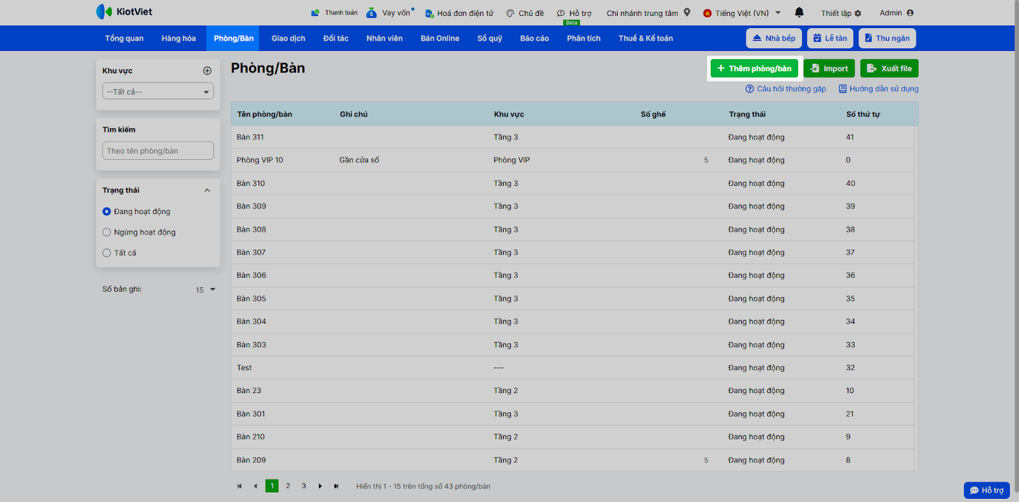Screen dimensions: 1019x502
Task: Change Số bản ghi records per page
Action: click(x=206, y=290)
